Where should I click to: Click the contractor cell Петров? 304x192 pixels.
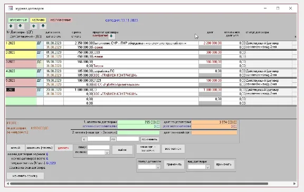pyautogui.click(x=146, y=66)
